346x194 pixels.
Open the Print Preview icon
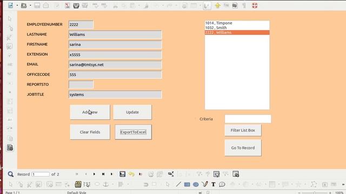click(x=85, y=5)
